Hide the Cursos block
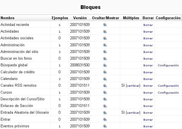This screenshot has width=182, height=129. 105,93
